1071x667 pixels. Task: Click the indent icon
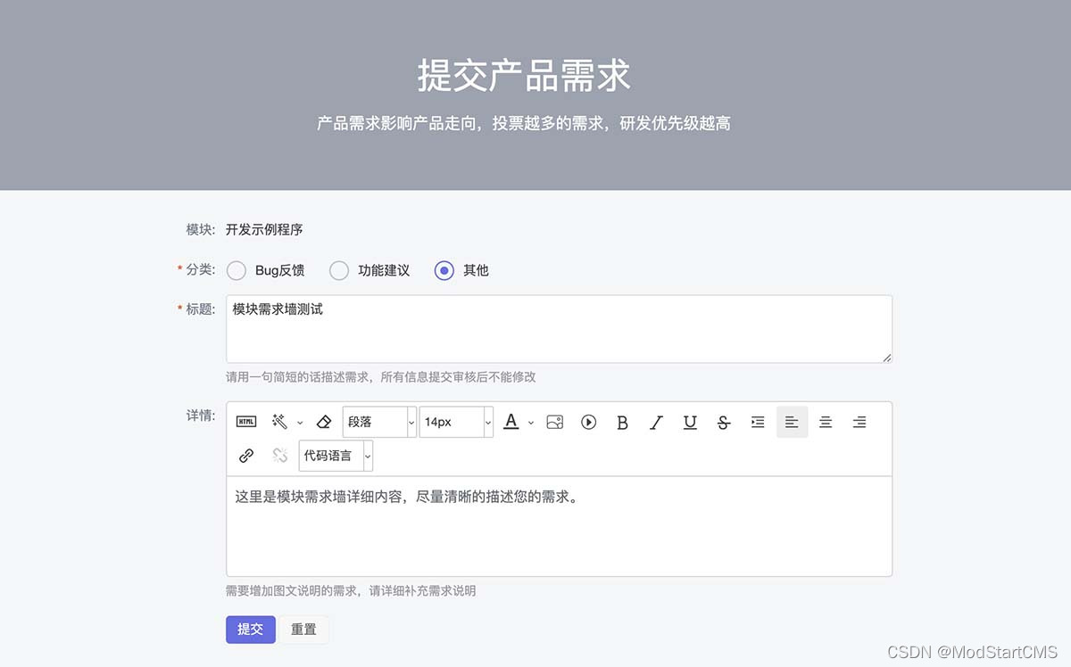758,422
